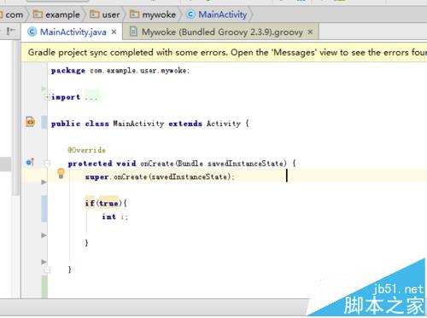The width and height of the screenshot is (427, 318).
Task: Collapse the project panel with the hide icon
Action: click(x=11, y=31)
